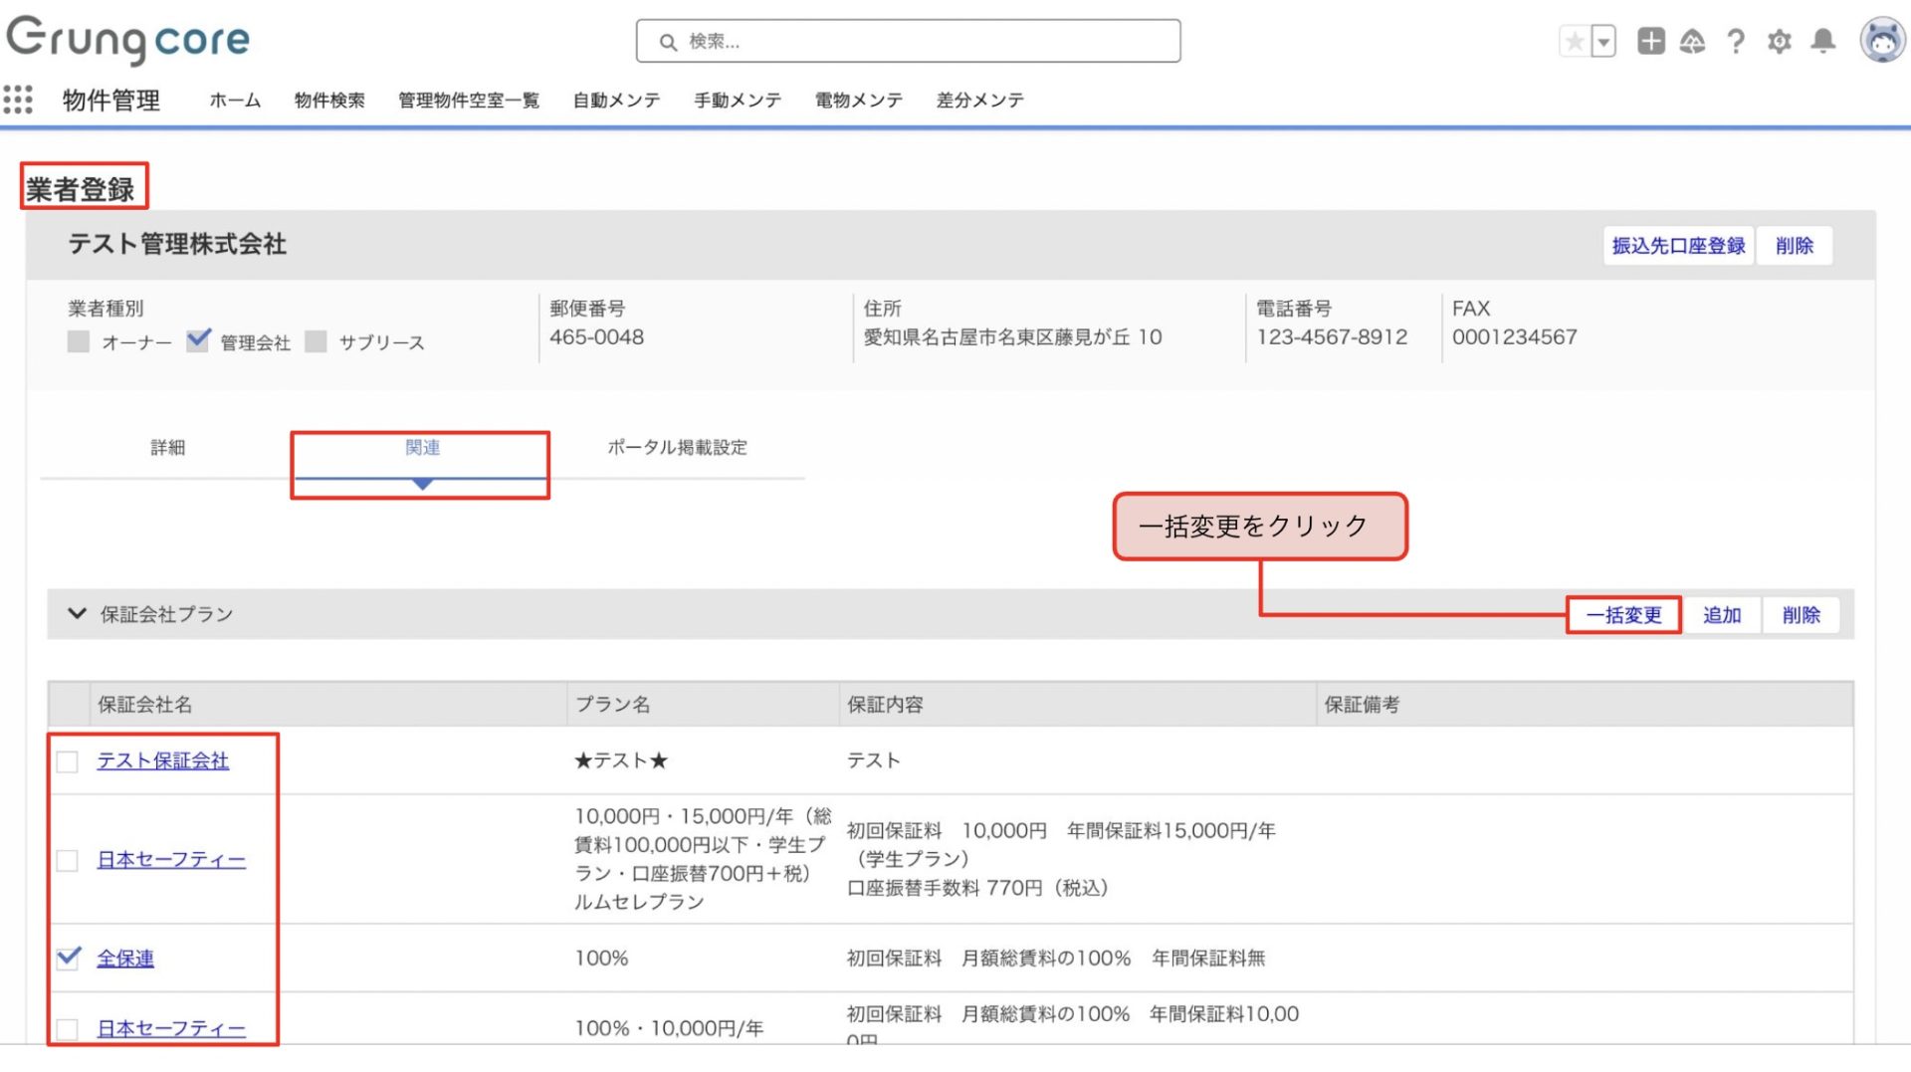Switch to the 詳細 tab
Screen dimensions: 1911x1072
coord(167,448)
